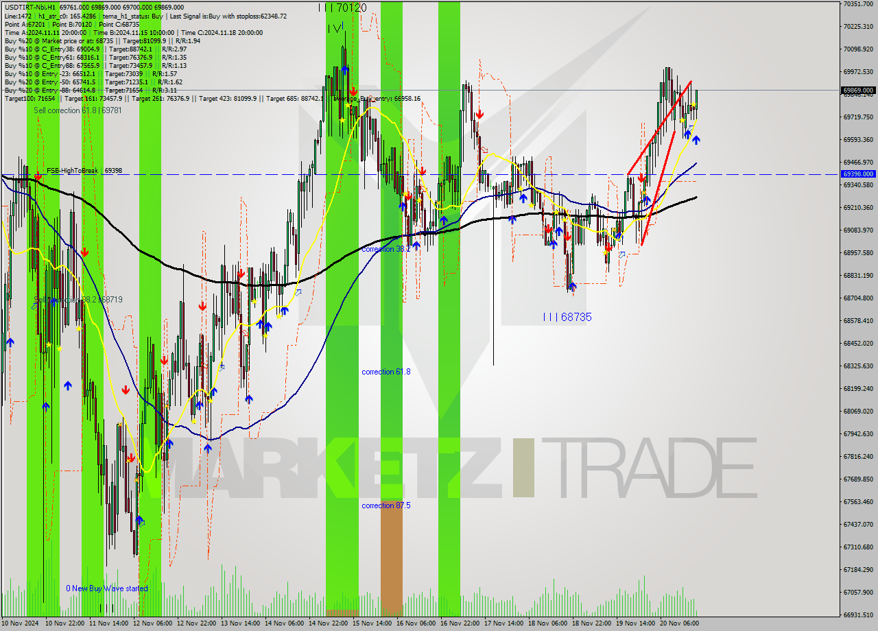
Task: Click the 67184.290 price axis label
Action: (x=858, y=569)
